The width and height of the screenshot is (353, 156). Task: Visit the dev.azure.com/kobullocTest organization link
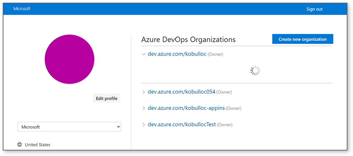182,124
